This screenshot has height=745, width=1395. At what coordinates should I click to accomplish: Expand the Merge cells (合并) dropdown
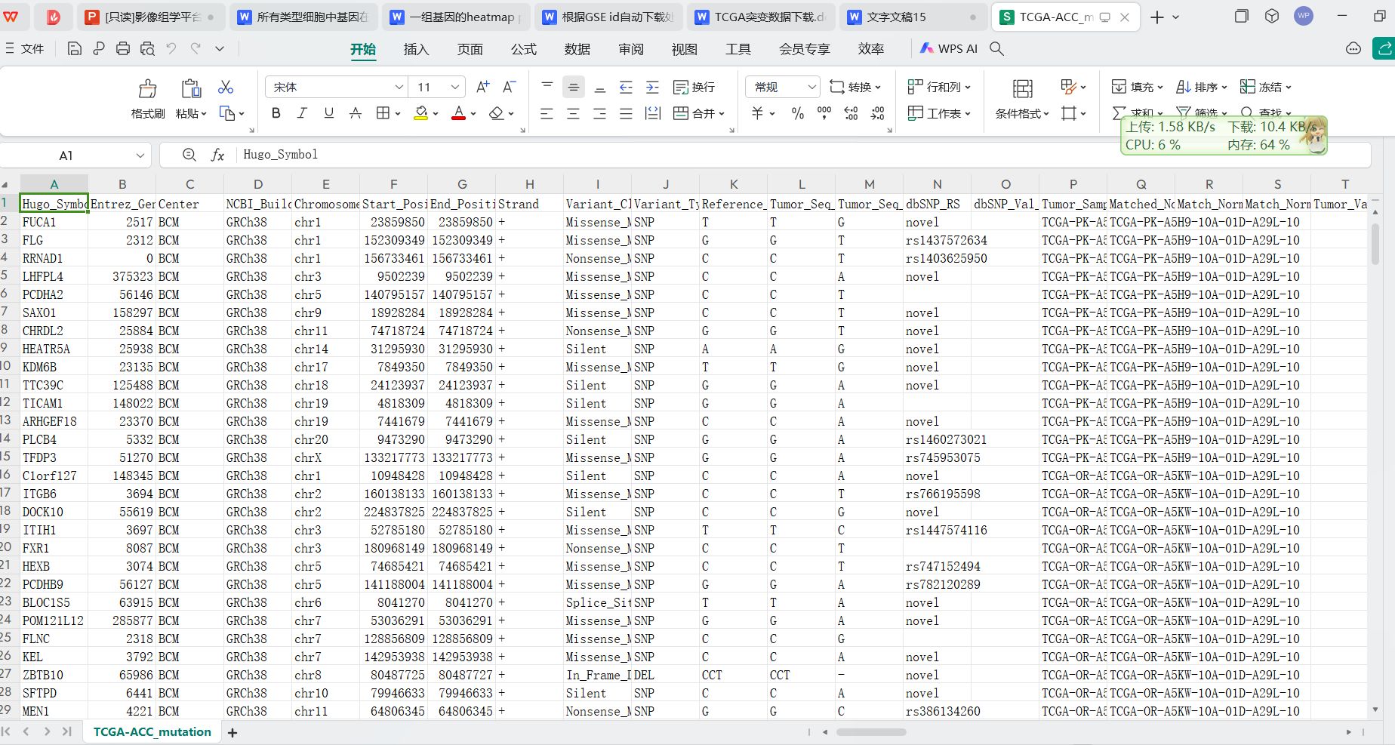(722, 114)
